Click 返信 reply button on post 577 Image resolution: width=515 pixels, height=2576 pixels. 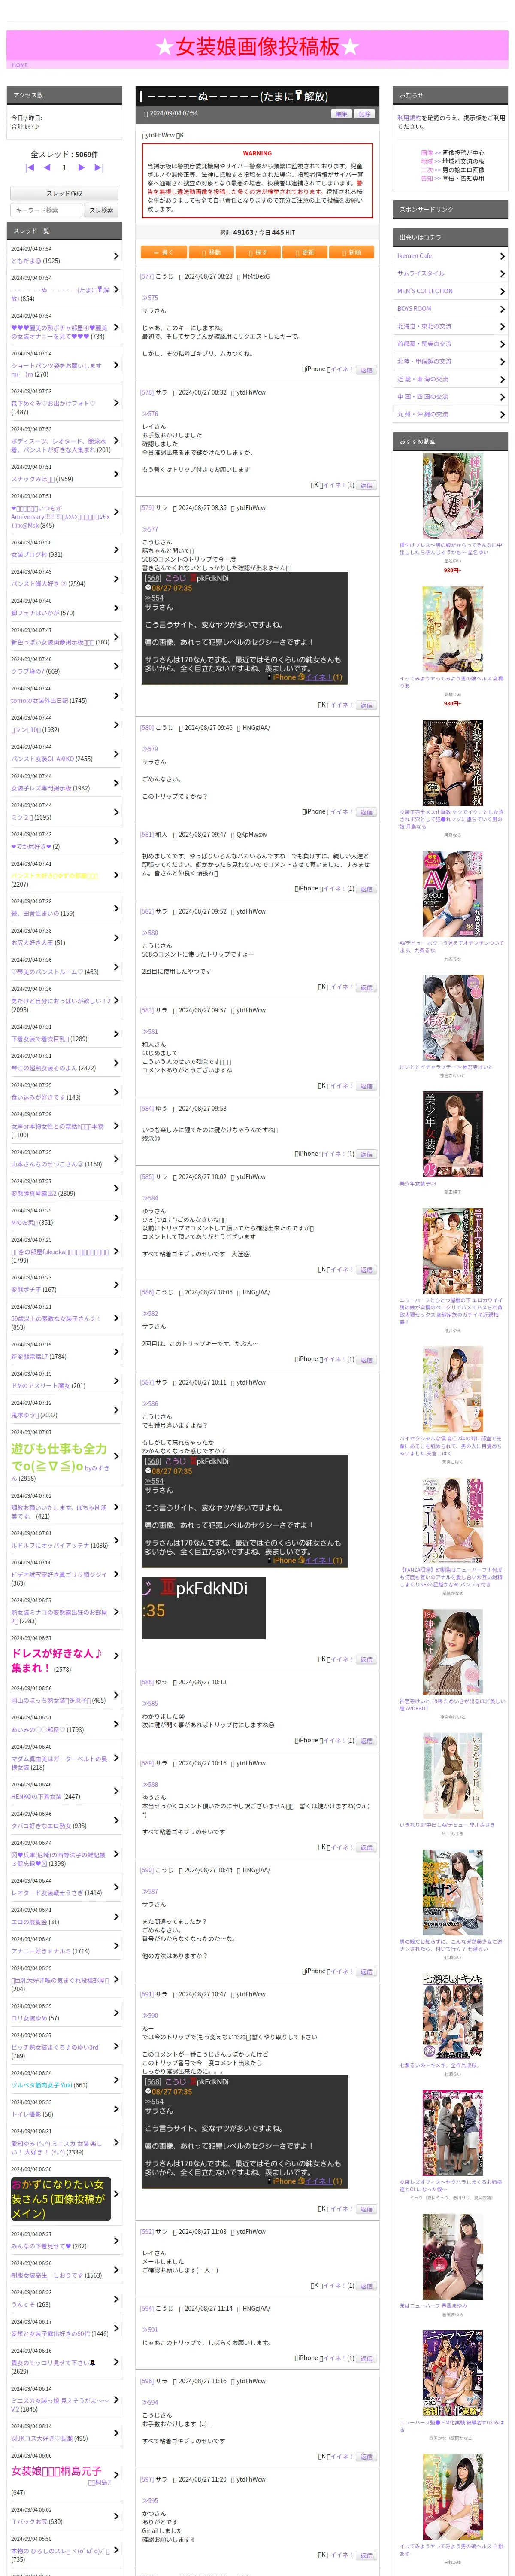coord(366,370)
